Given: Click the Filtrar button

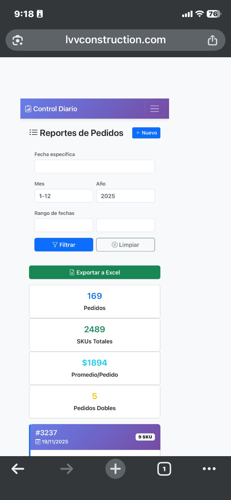Looking at the screenshot, I should tap(64, 245).
